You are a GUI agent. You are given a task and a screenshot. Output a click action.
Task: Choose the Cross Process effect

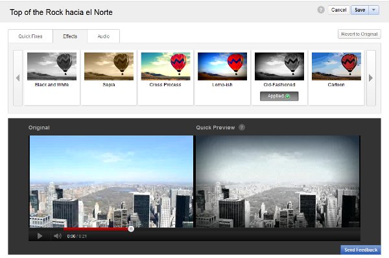tap(165, 66)
